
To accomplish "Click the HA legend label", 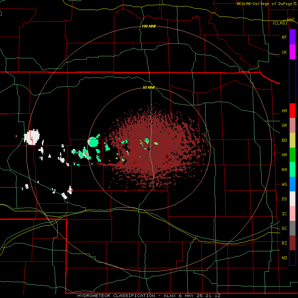I will tap(284, 111).
